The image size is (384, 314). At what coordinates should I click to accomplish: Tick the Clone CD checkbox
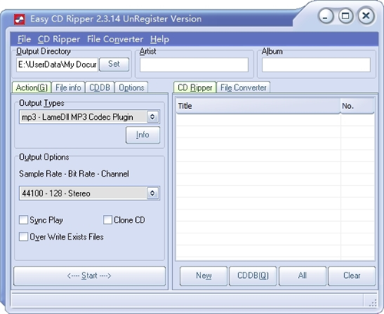(x=108, y=220)
